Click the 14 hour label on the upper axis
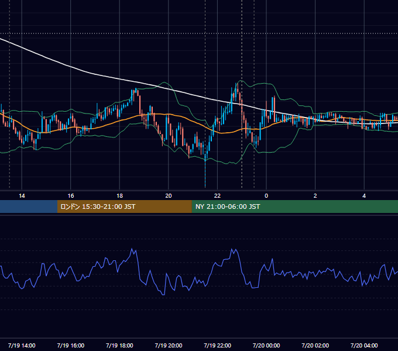 pyautogui.click(x=22, y=196)
